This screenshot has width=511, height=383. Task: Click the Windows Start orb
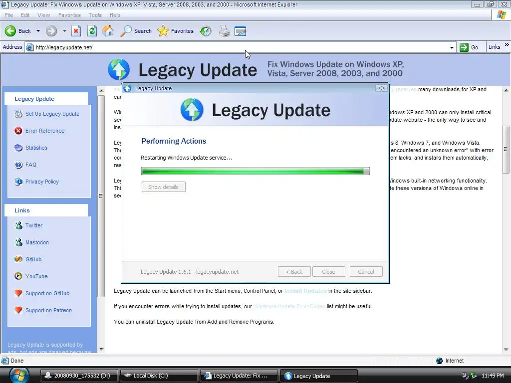click(x=19, y=375)
